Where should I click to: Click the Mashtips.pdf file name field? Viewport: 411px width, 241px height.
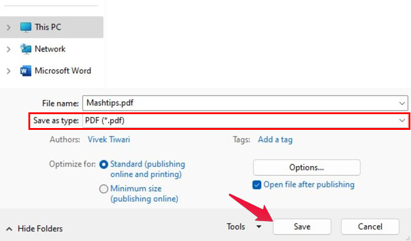245,103
